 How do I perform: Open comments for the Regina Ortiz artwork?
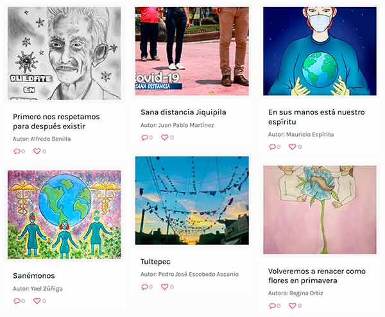[272, 305]
